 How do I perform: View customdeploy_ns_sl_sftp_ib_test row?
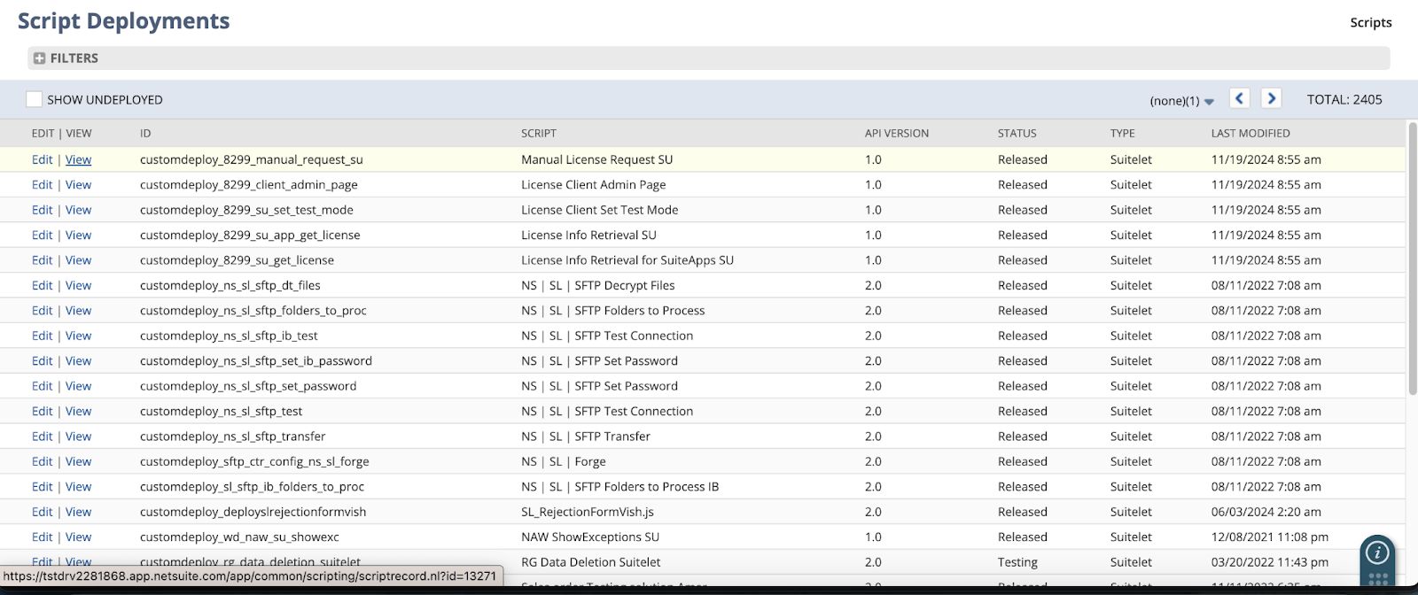point(78,336)
